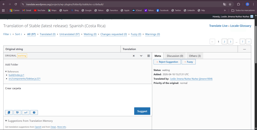
Task: Open the editor hamburger menu icon
Action: 148,56
